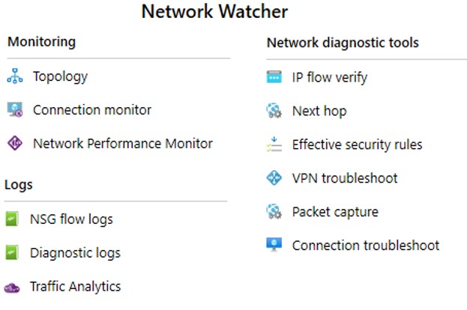Viewport: 467px width, 310px height.
Task: Click the Packet capture icon
Action: click(274, 212)
